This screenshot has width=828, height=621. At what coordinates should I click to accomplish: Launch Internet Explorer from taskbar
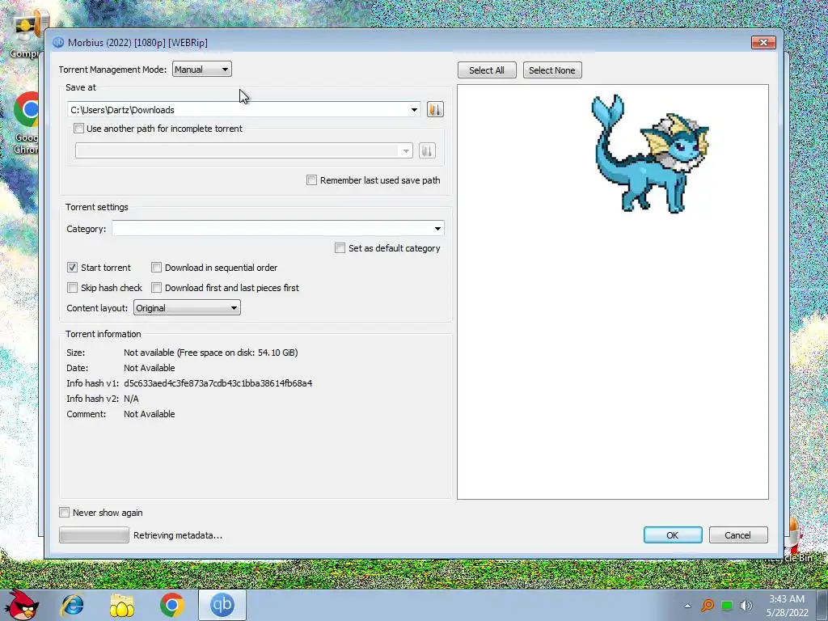click(72, 605)
